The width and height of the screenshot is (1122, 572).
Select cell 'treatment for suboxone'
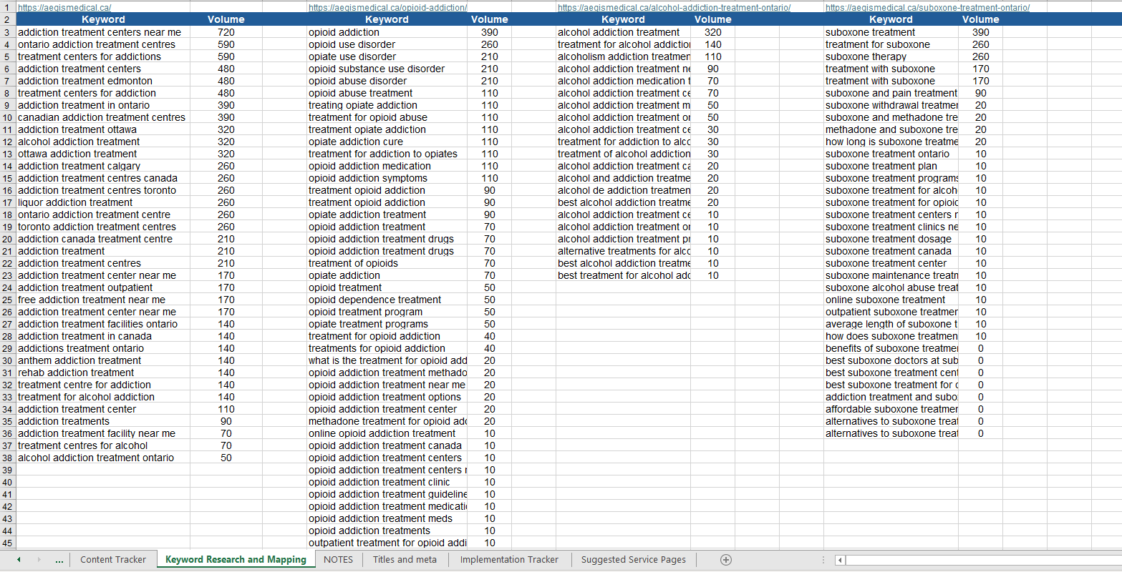(x=891, y=44)
